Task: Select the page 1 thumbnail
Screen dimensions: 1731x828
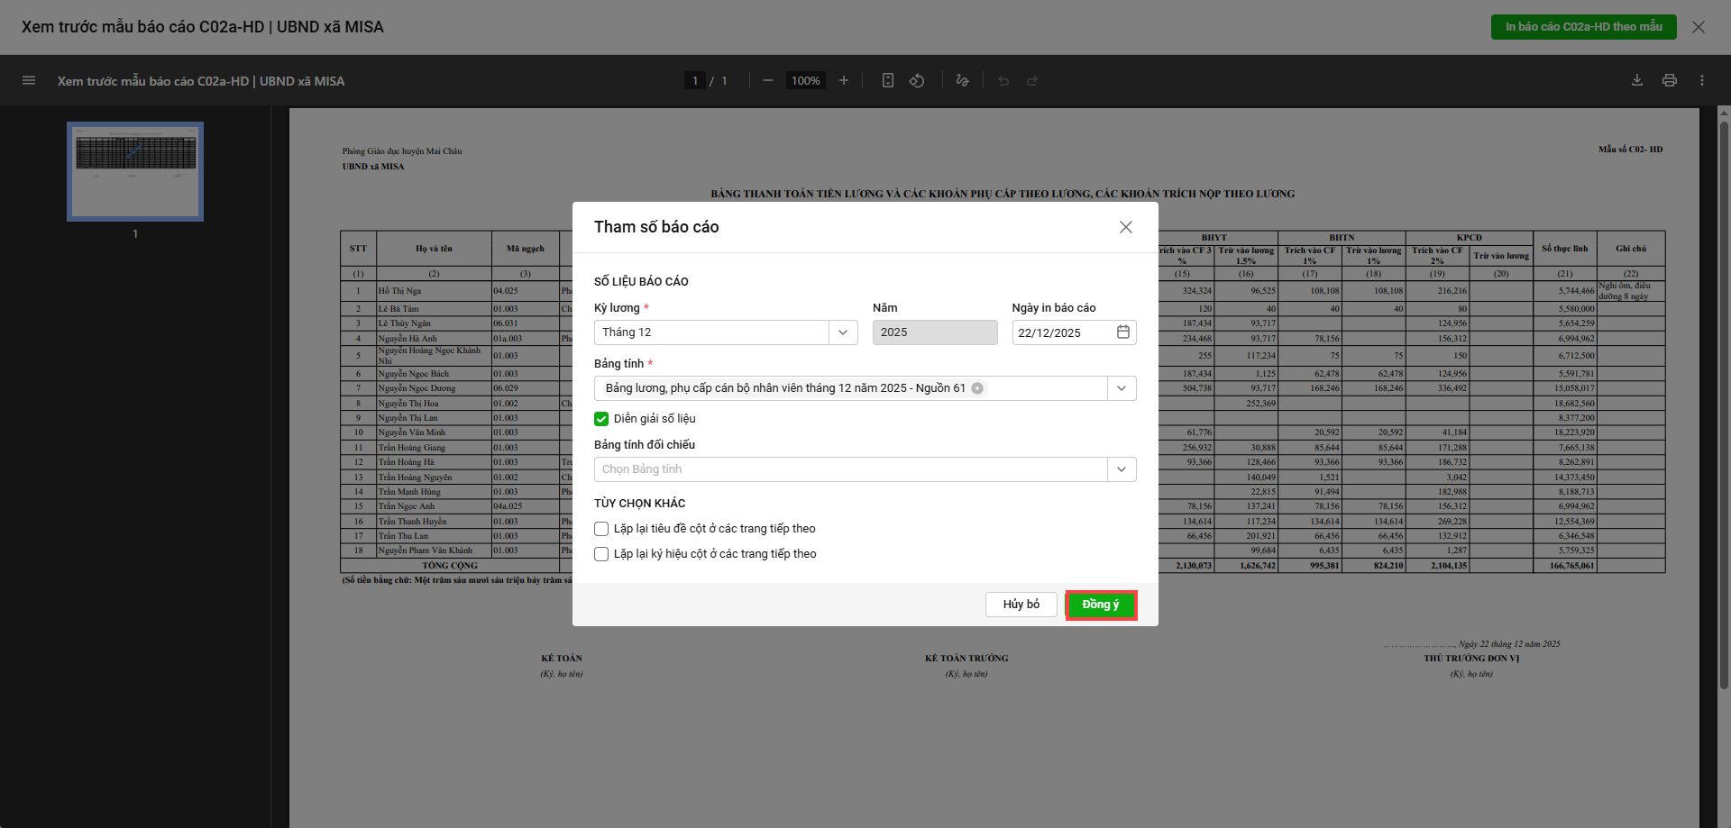Action: (x=135, y=171)
